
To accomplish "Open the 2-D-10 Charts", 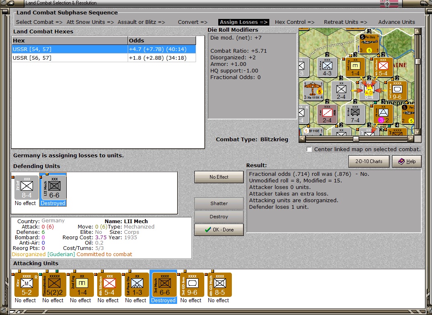I will pos(369,161).
